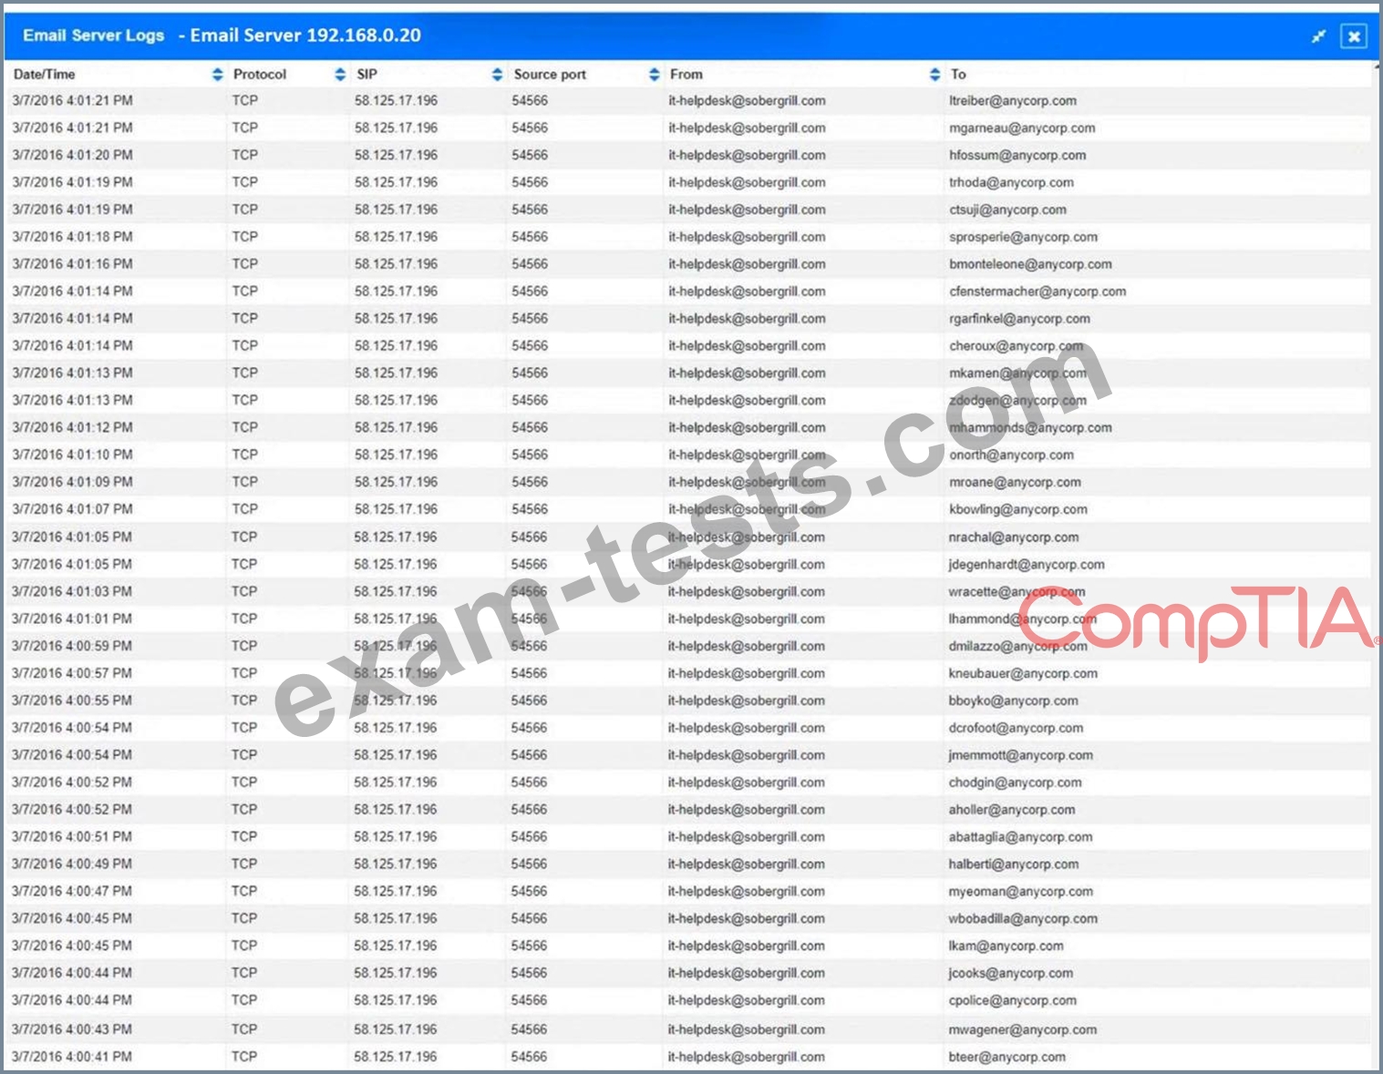Click the Source port header text
The height and width of the screenshot is (1074, 1383).
click(x=550, y=75)
